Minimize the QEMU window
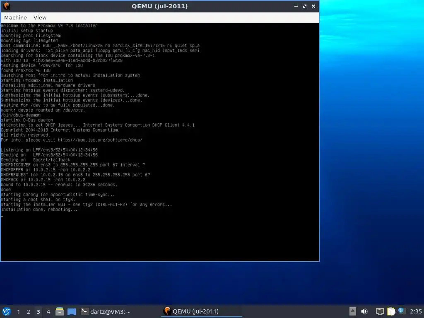This screenshot has width=424, height=318. click(296, 6)
